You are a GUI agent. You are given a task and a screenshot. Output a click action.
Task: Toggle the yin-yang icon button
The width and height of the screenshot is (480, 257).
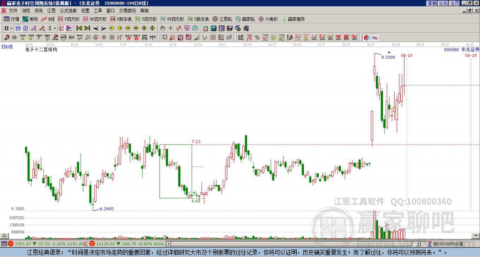pyautogui.click(x=367, y=38)
